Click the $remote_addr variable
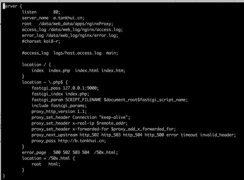This screenshot has width=244, height=180. point(112,123)
